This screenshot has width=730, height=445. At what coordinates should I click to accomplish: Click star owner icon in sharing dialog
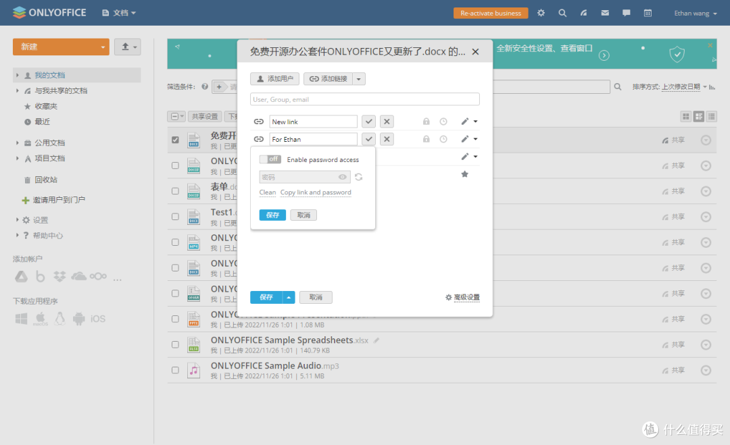pos(464,174)
